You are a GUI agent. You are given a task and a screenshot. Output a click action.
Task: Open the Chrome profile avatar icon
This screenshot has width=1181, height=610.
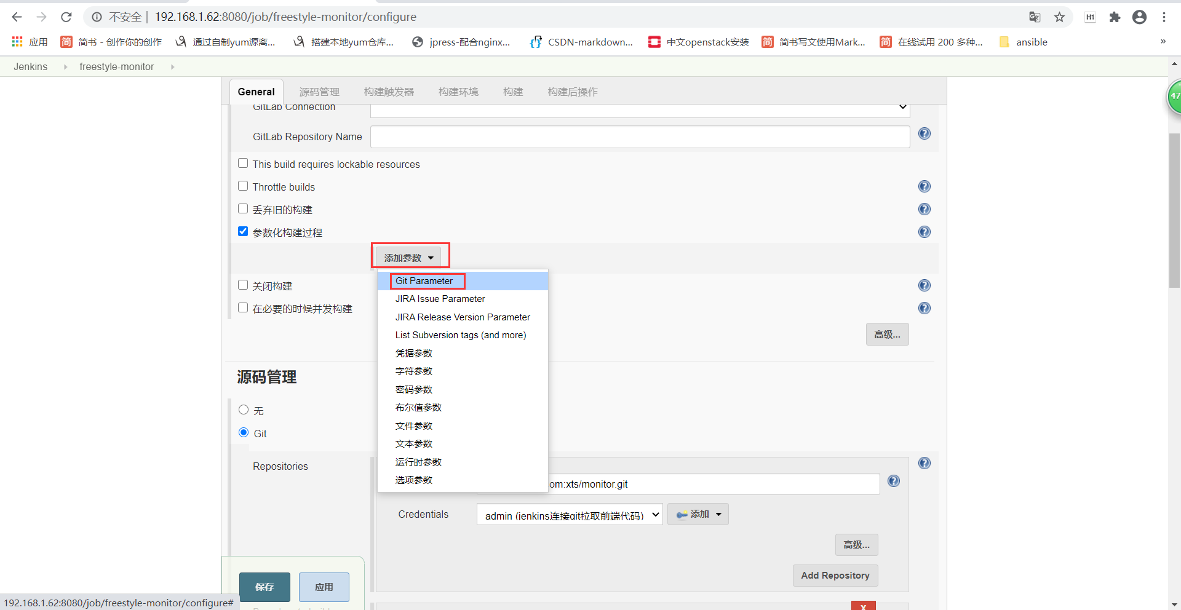tap(1139, 17)
